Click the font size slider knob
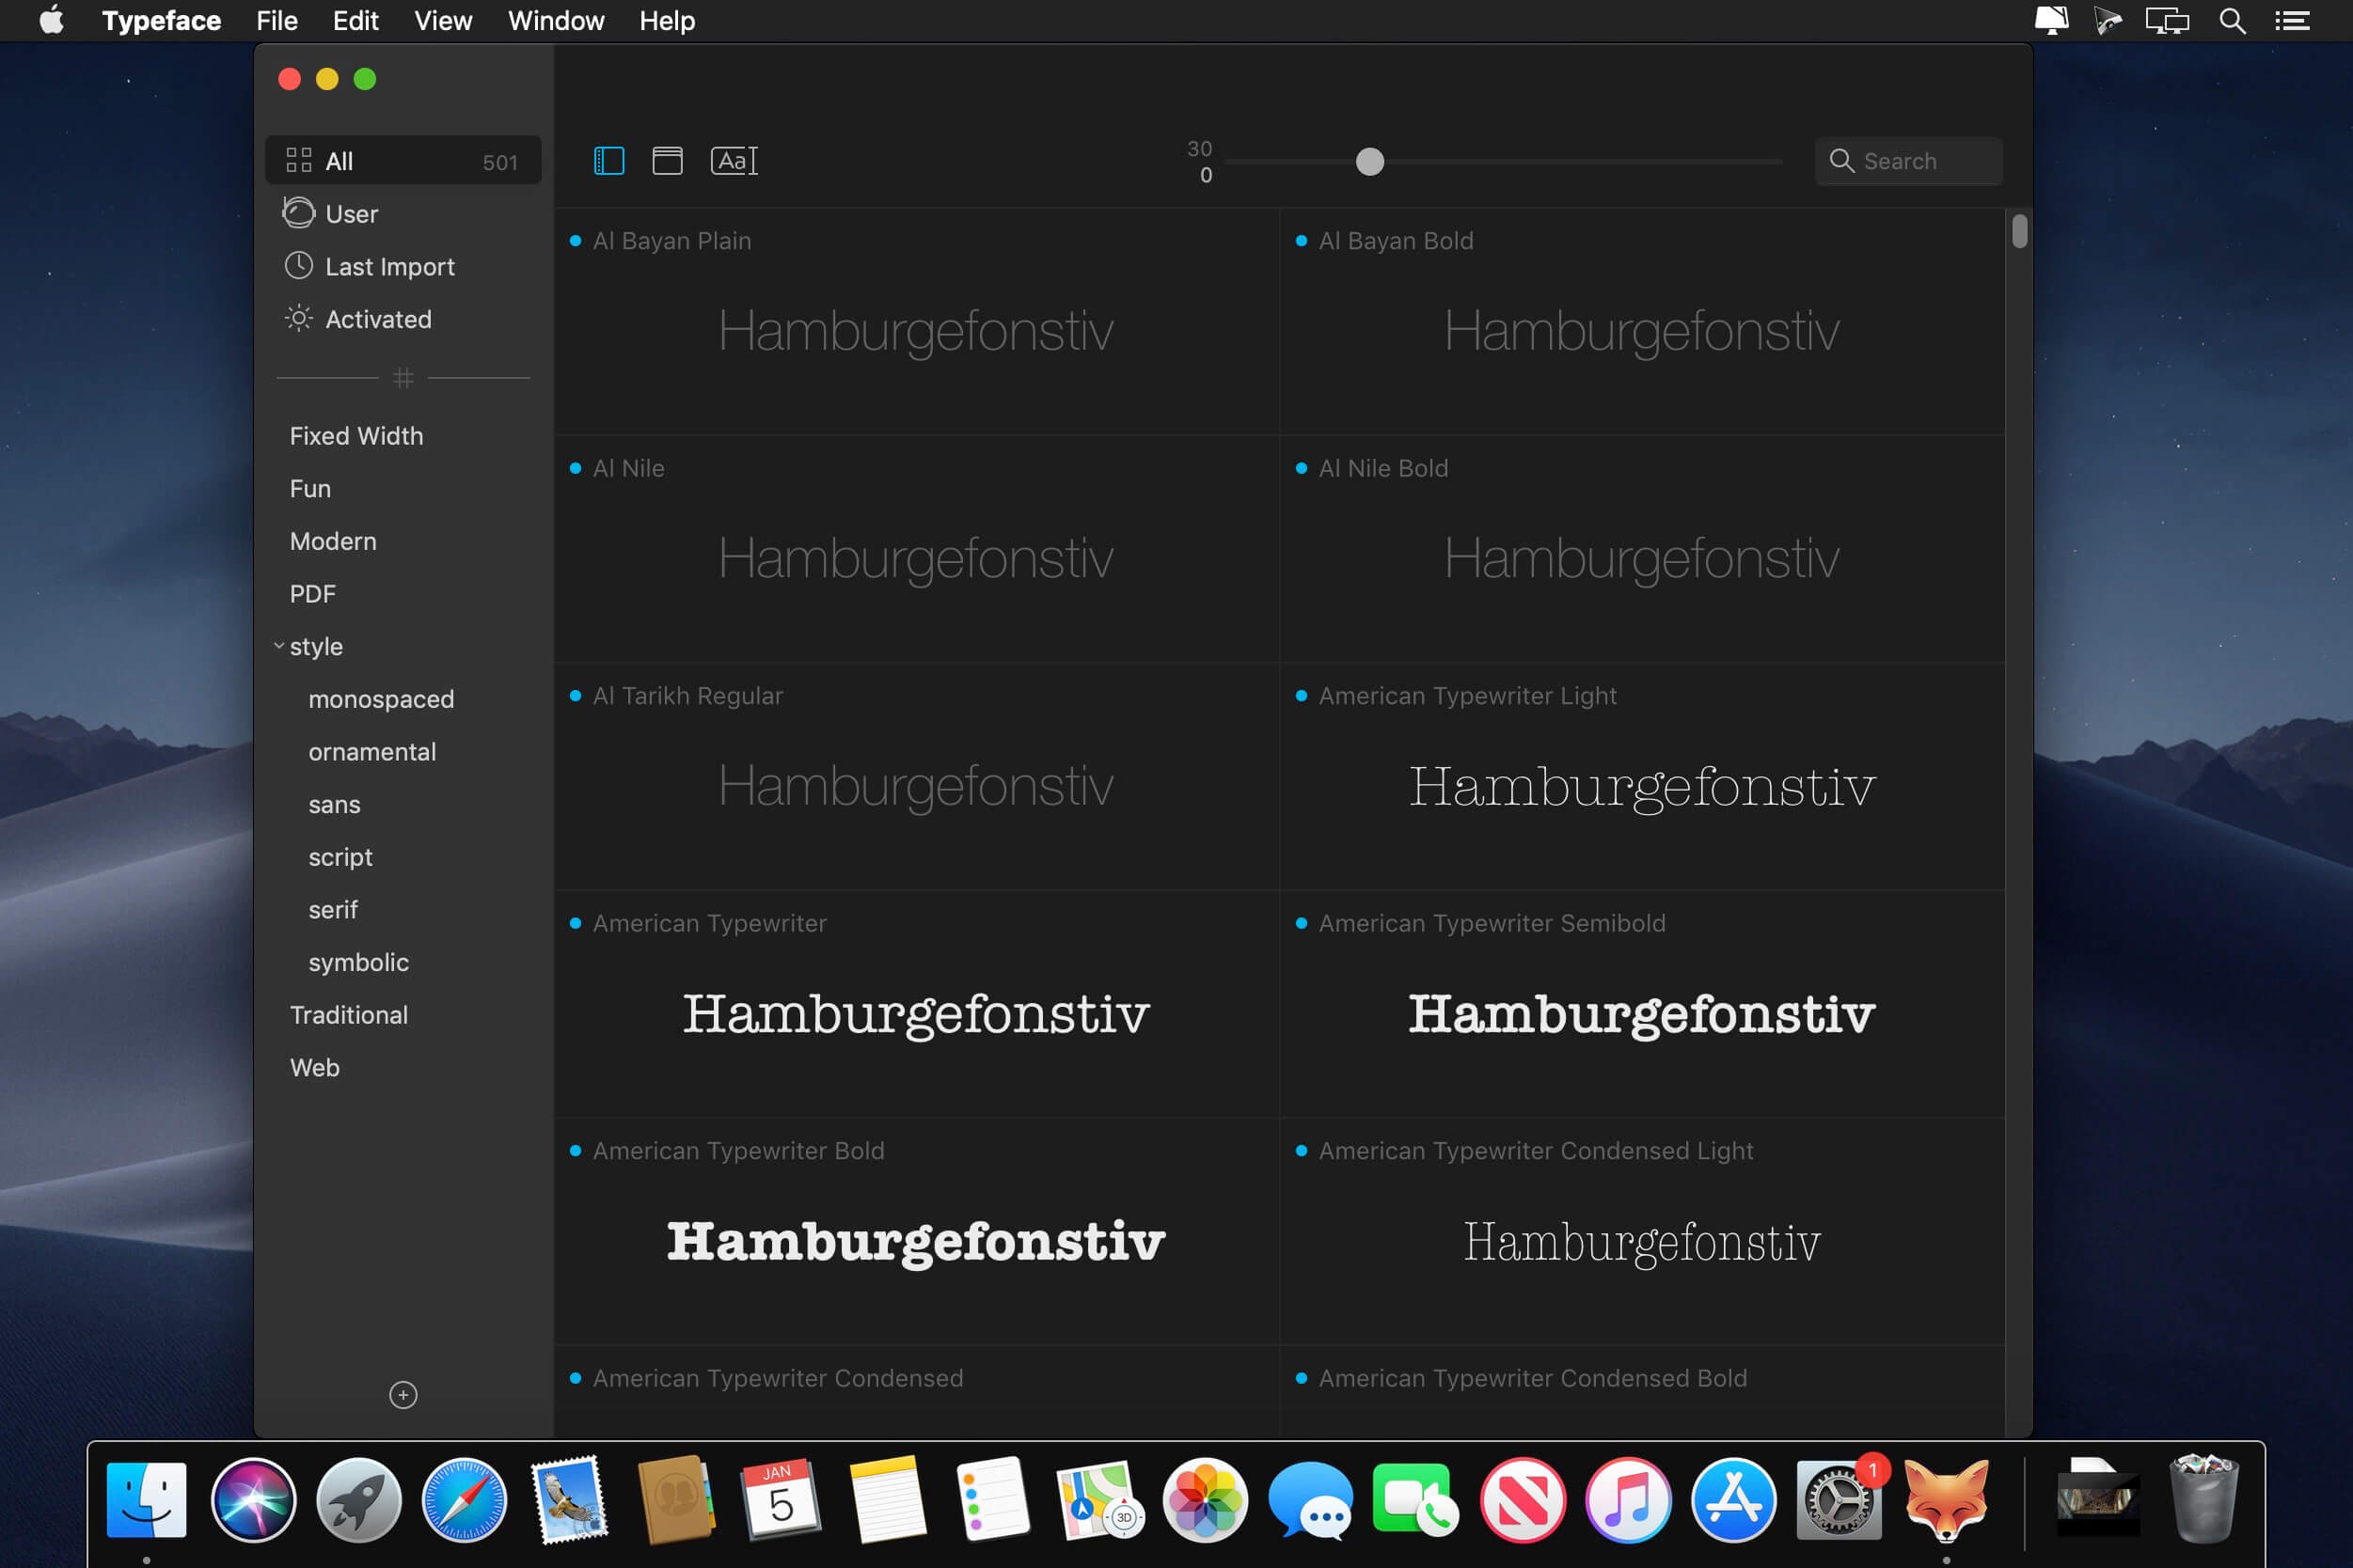The height and width of the screenshot is (1568, 2353). point(1369,161)
